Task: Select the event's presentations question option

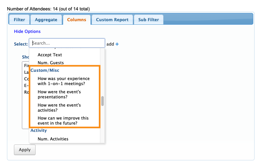Action: (x=59, y=94)
